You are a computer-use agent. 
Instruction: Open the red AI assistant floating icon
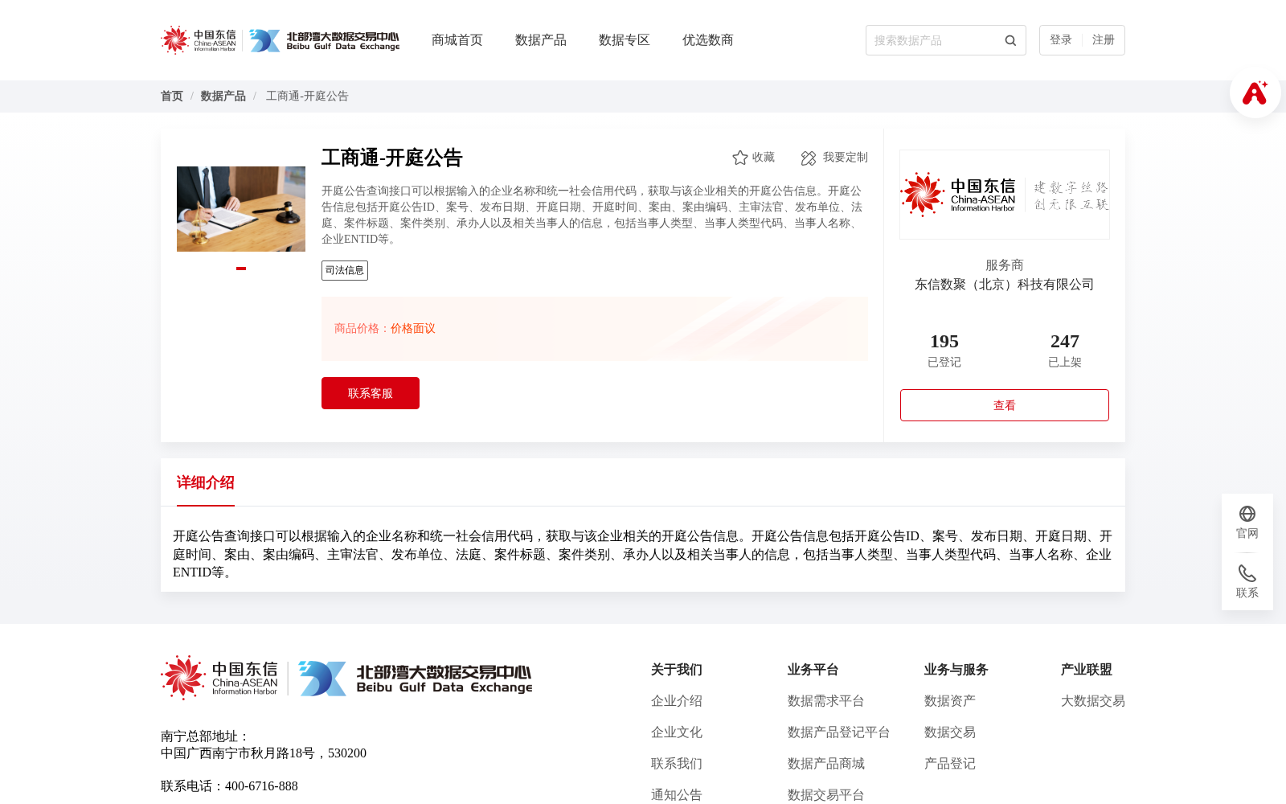point(1255,93)
